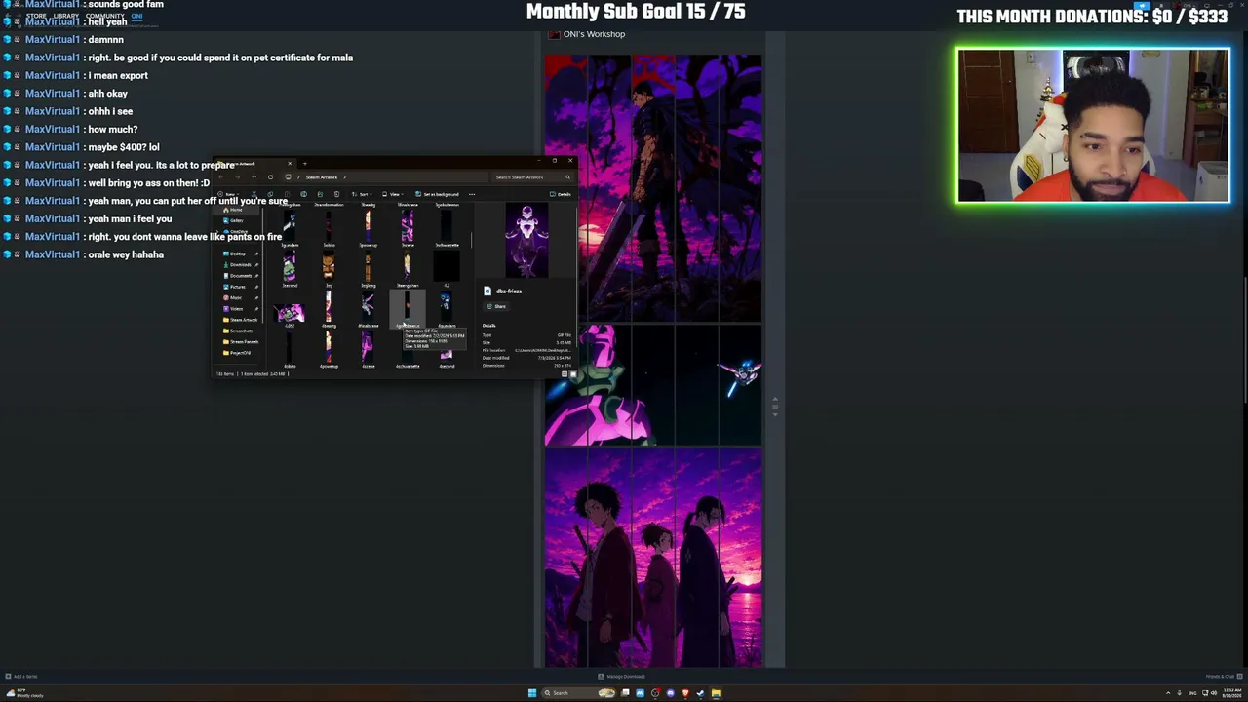The image size is (1248, 702).
Task: Open Discord from the taskbar
Action: (670, 693)
